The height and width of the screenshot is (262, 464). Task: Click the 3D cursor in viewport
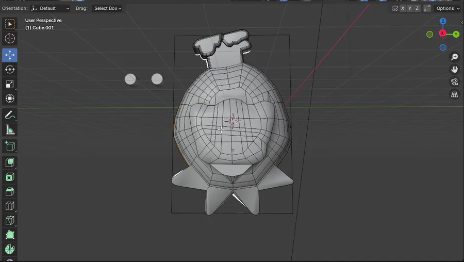(x=233, y=121)
